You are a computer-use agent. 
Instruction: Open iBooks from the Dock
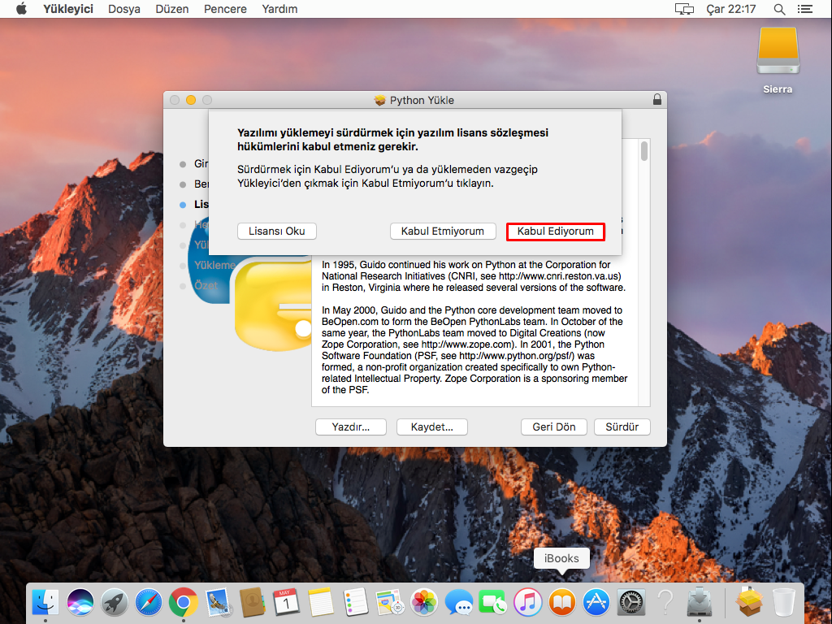tap(561, 602)
